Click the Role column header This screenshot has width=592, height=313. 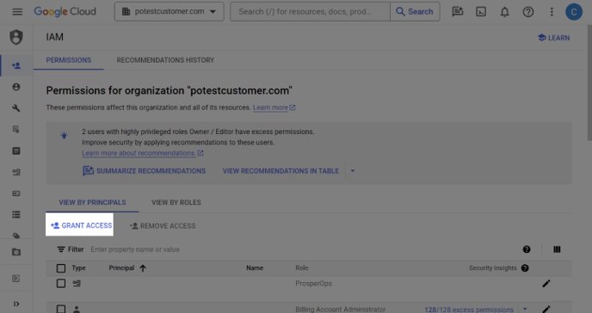(x=302, y=268)
